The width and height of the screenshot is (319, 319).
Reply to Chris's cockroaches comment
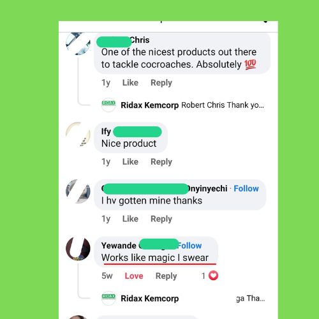[x=161, y=83]
